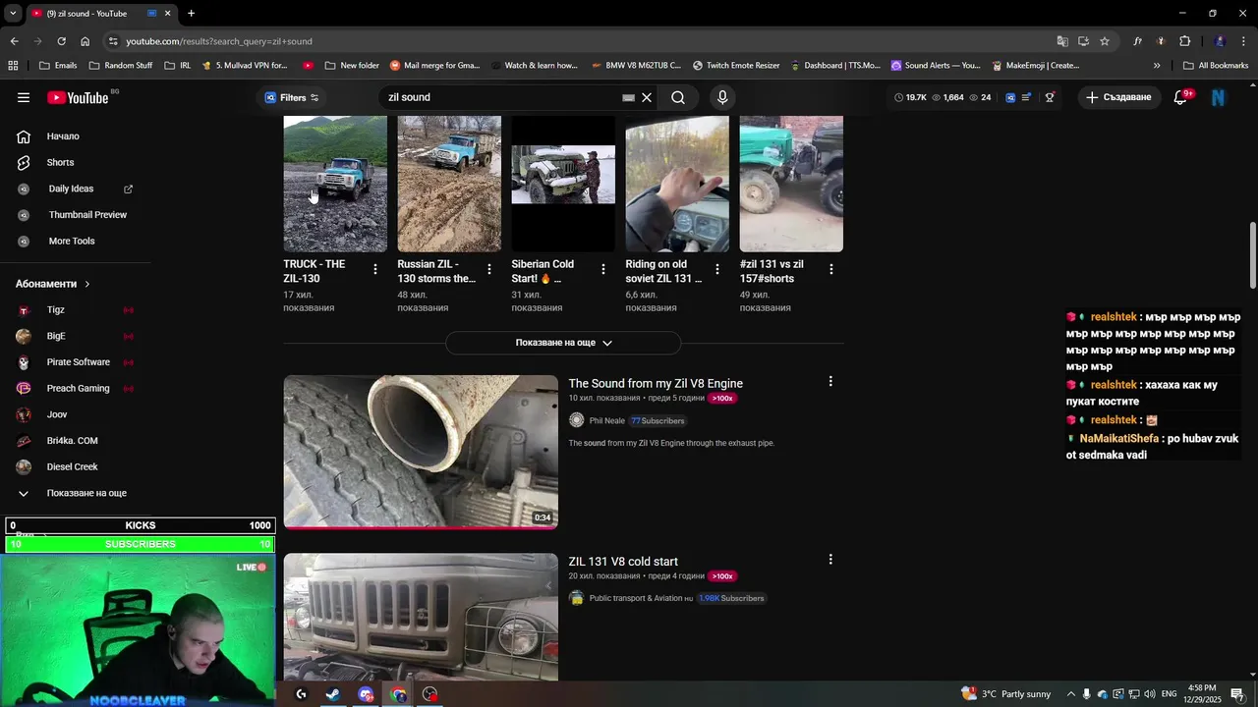1258x707 pixels.
Task: Open the Chrome three-dot menu
Action: click(1244, 41)
